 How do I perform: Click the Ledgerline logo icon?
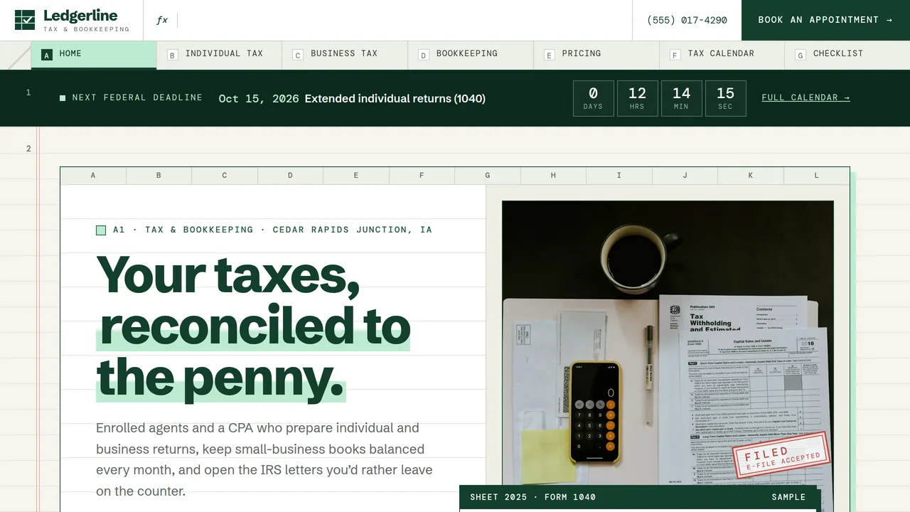click(x=25, y=20)
